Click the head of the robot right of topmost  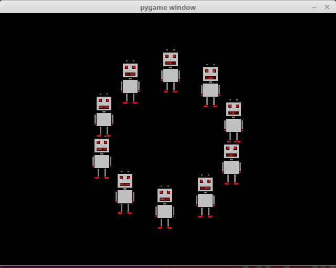(211, 74)
